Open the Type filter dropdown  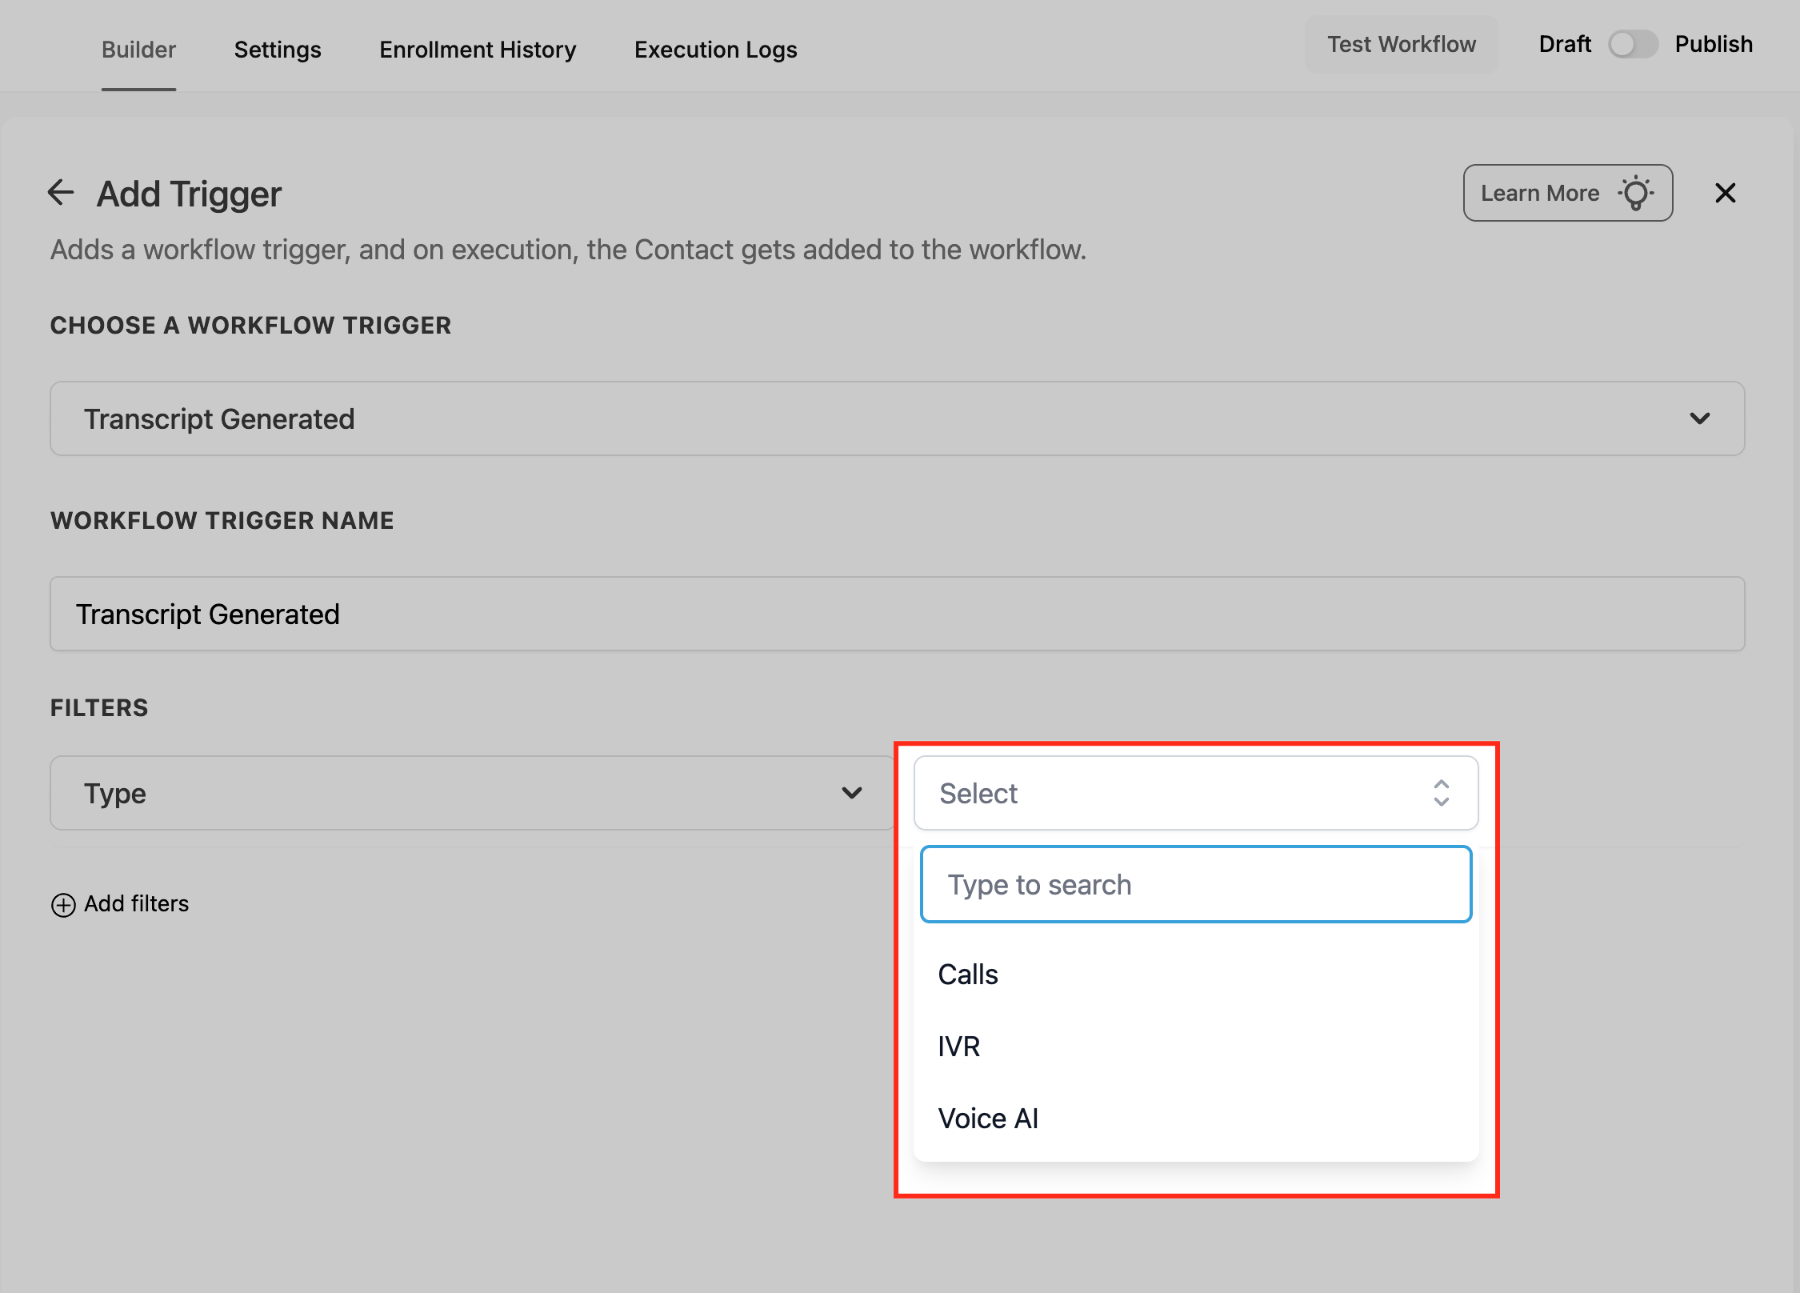tap(472, 793)
